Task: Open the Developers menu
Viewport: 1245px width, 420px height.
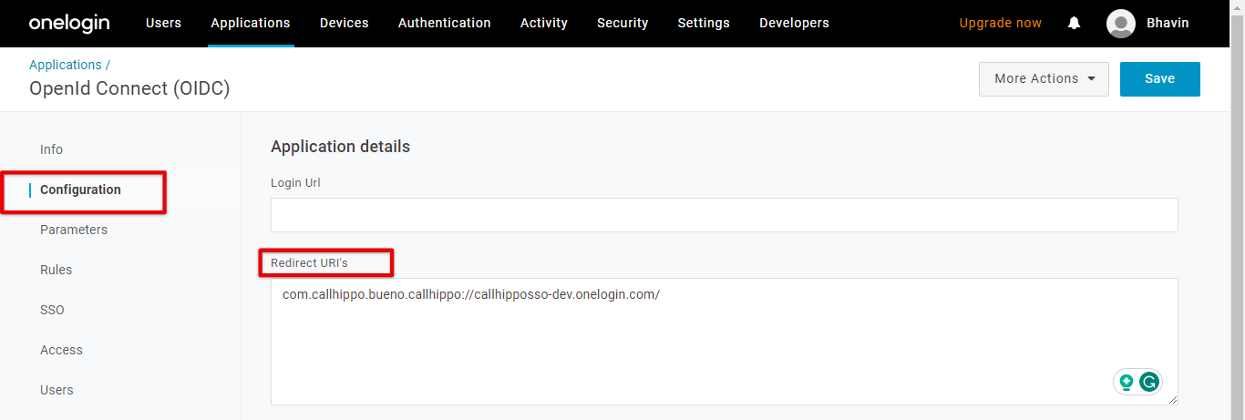Action: (x=794, y=23)
